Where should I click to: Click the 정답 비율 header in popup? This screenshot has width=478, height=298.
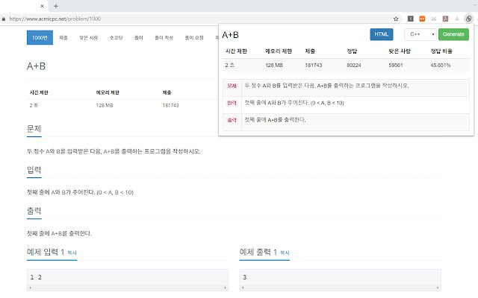441,51
